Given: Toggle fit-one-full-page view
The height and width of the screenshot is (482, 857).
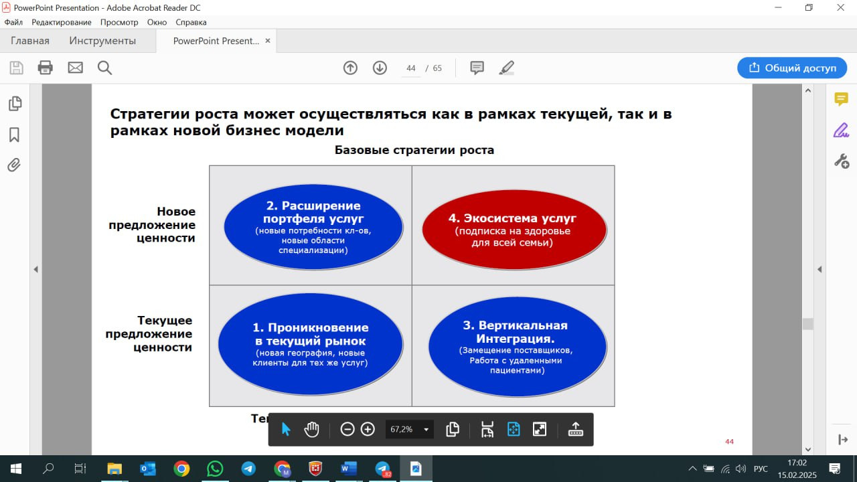Looking at the screenshot, I should tap(514, 430).
